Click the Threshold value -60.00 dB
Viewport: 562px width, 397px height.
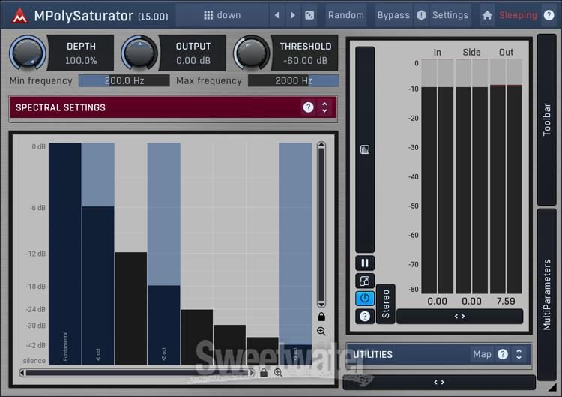306,61
